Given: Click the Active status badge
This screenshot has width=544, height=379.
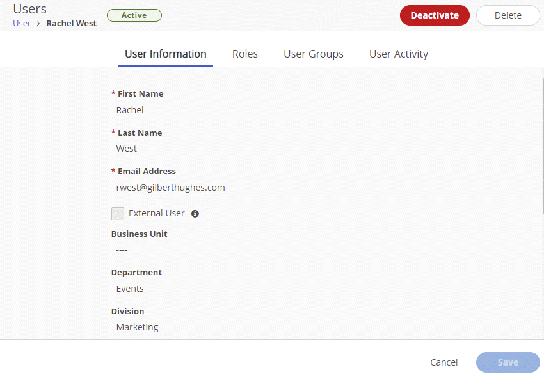Looking at the screenshot, I should pos(134,15).
